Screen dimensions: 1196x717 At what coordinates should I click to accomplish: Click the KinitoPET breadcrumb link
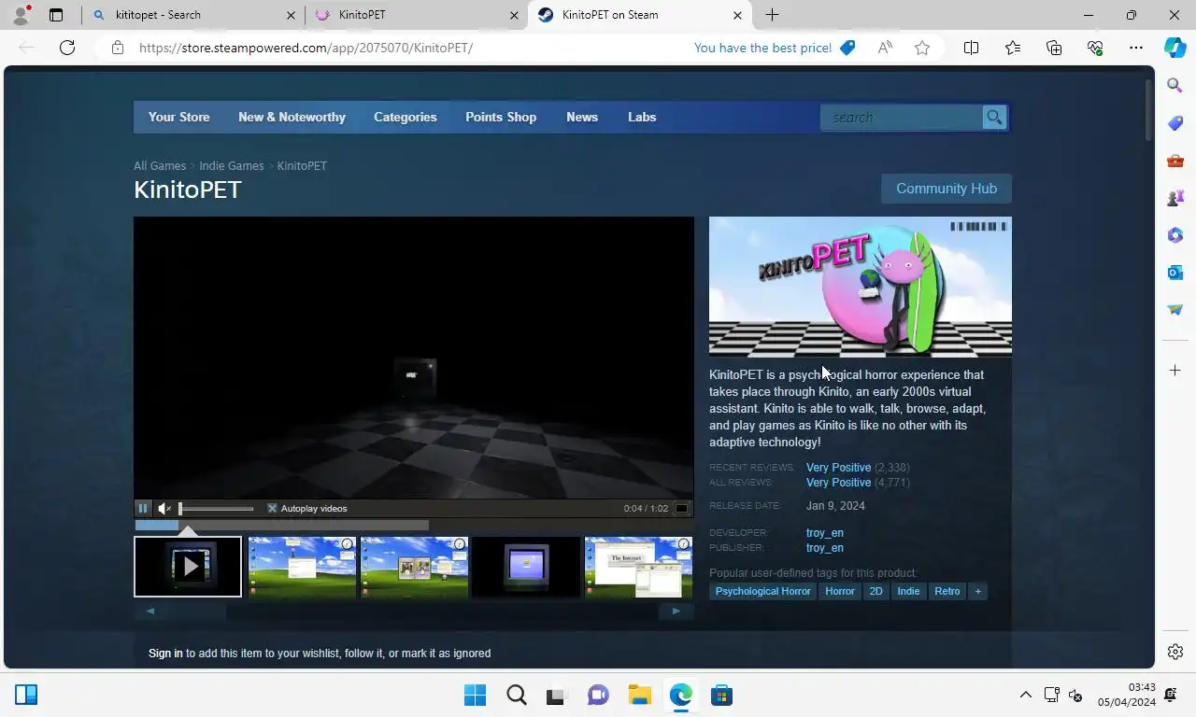302,166
